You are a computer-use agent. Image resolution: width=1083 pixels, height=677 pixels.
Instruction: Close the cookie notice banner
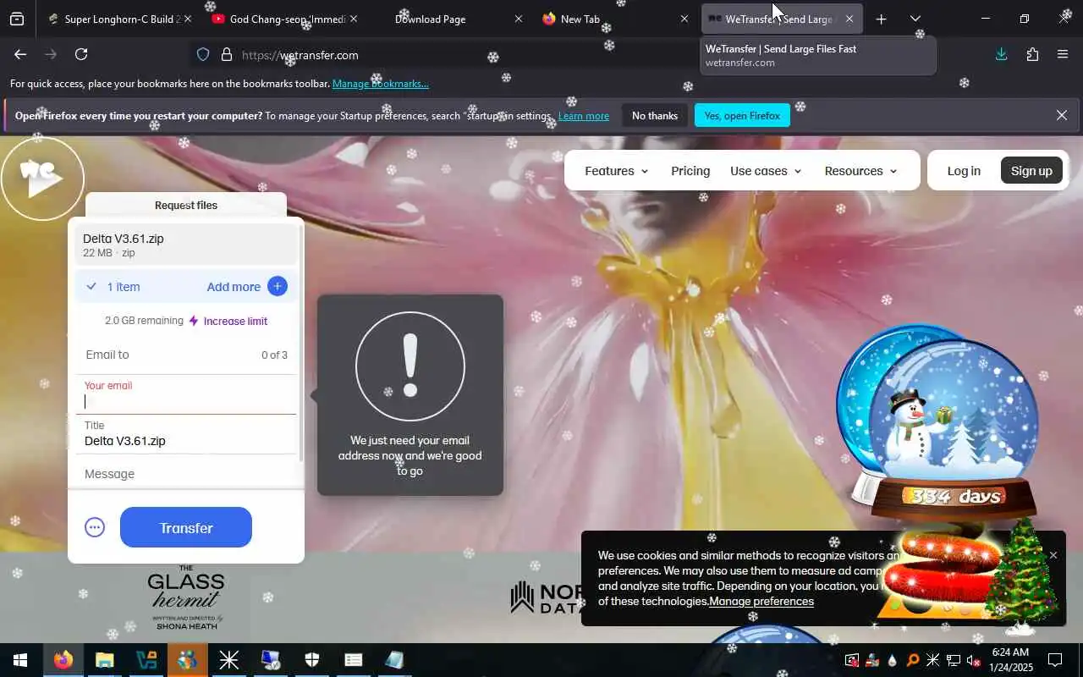point(1053,555)
